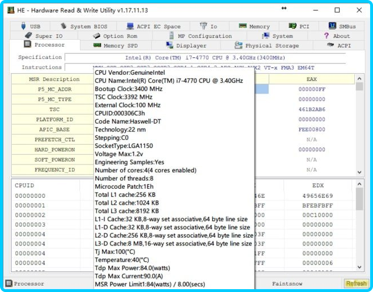
Task: Click the Specification text field
Action: click(x=214, y=57)
